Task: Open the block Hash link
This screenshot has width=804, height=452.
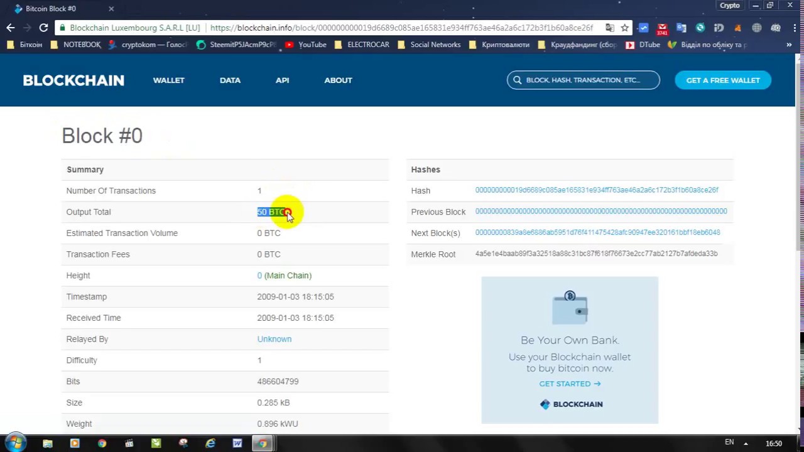Action: 597,190
